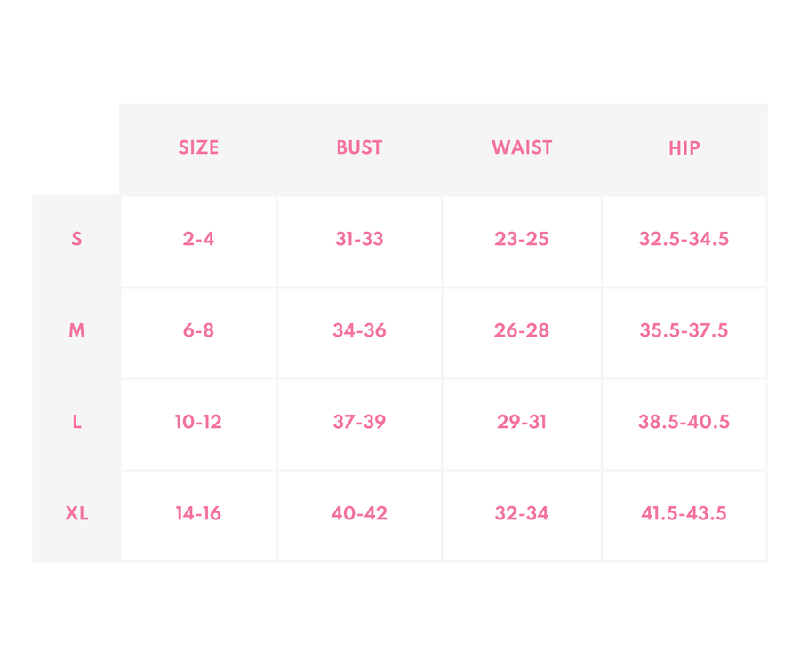Select the S row label

tap(76, 239)
